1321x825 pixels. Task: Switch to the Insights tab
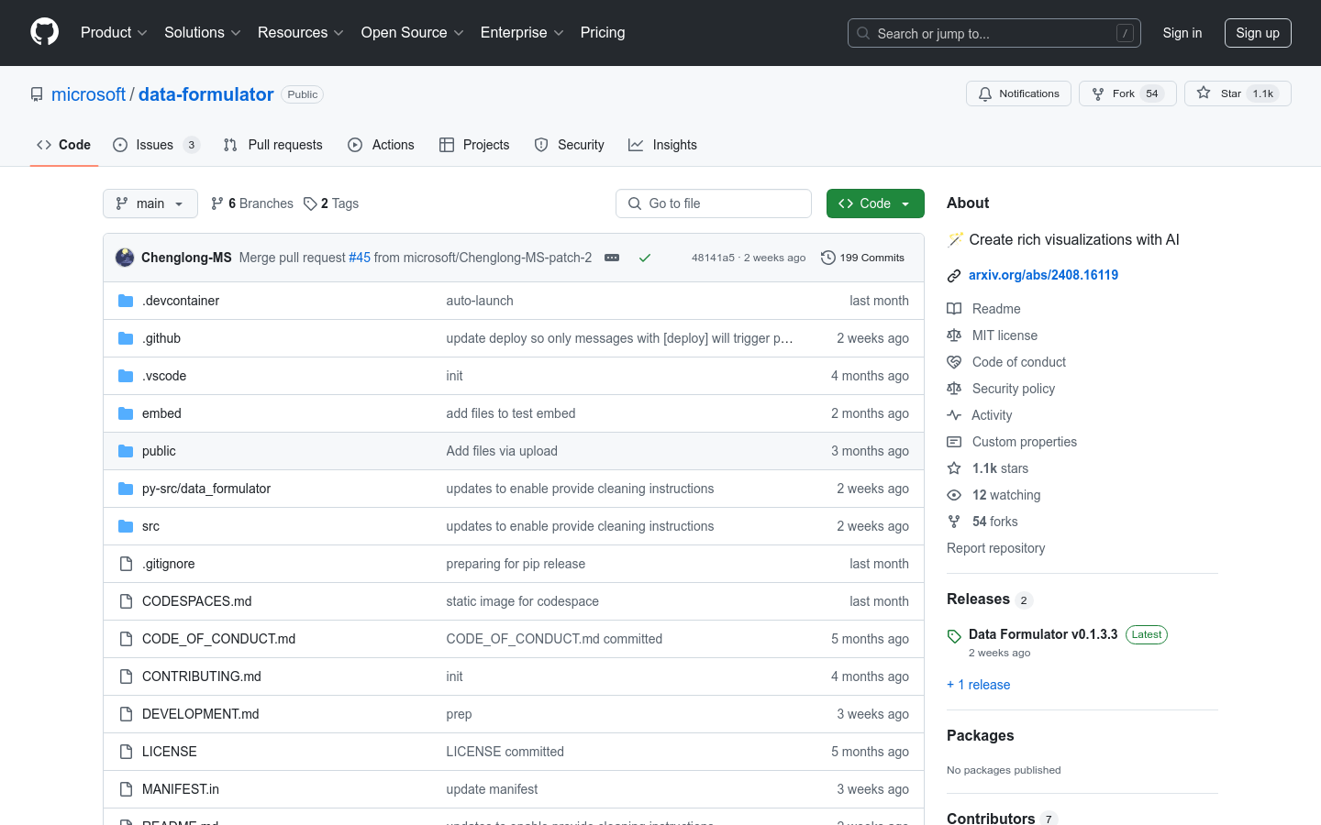pyautogui.click(x=662, y=145)
